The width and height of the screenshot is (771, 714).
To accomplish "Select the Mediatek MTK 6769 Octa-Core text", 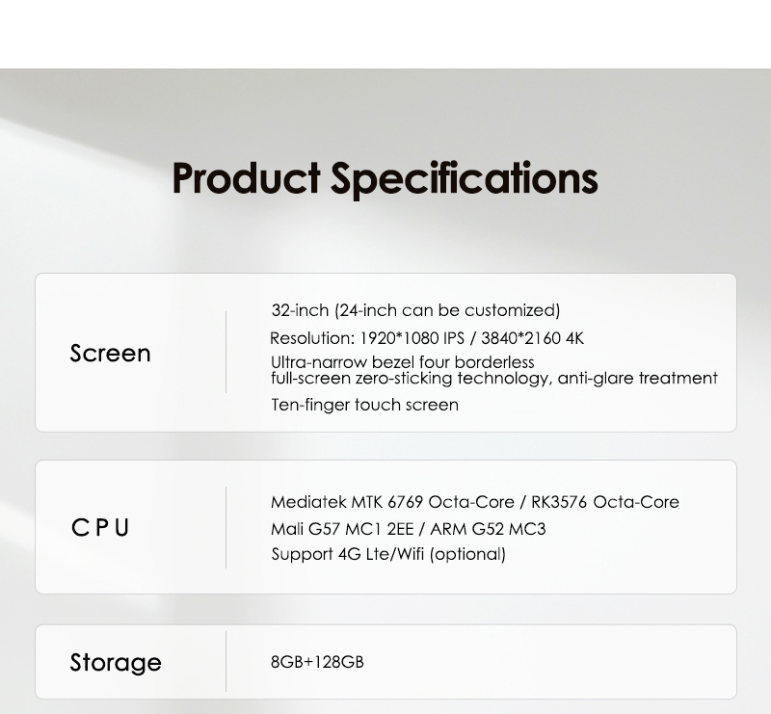I will point(391,502).
